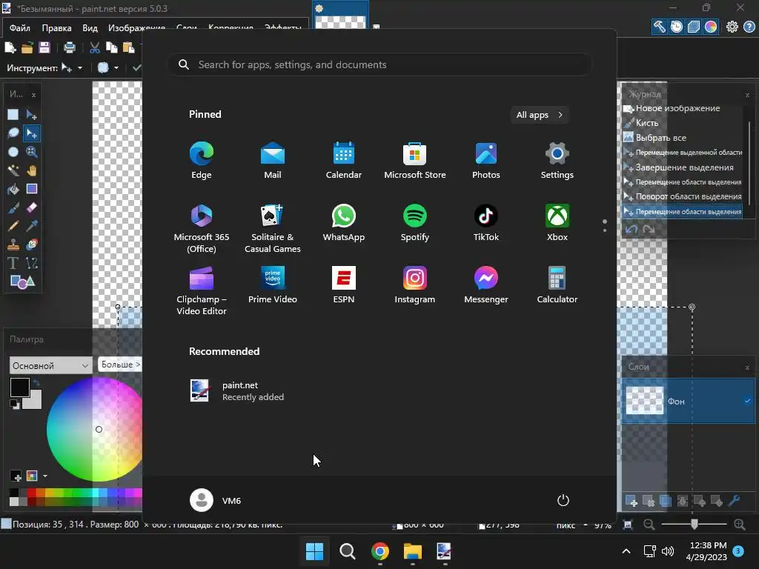Open the Основной color mode dropdown

point(50,365)
